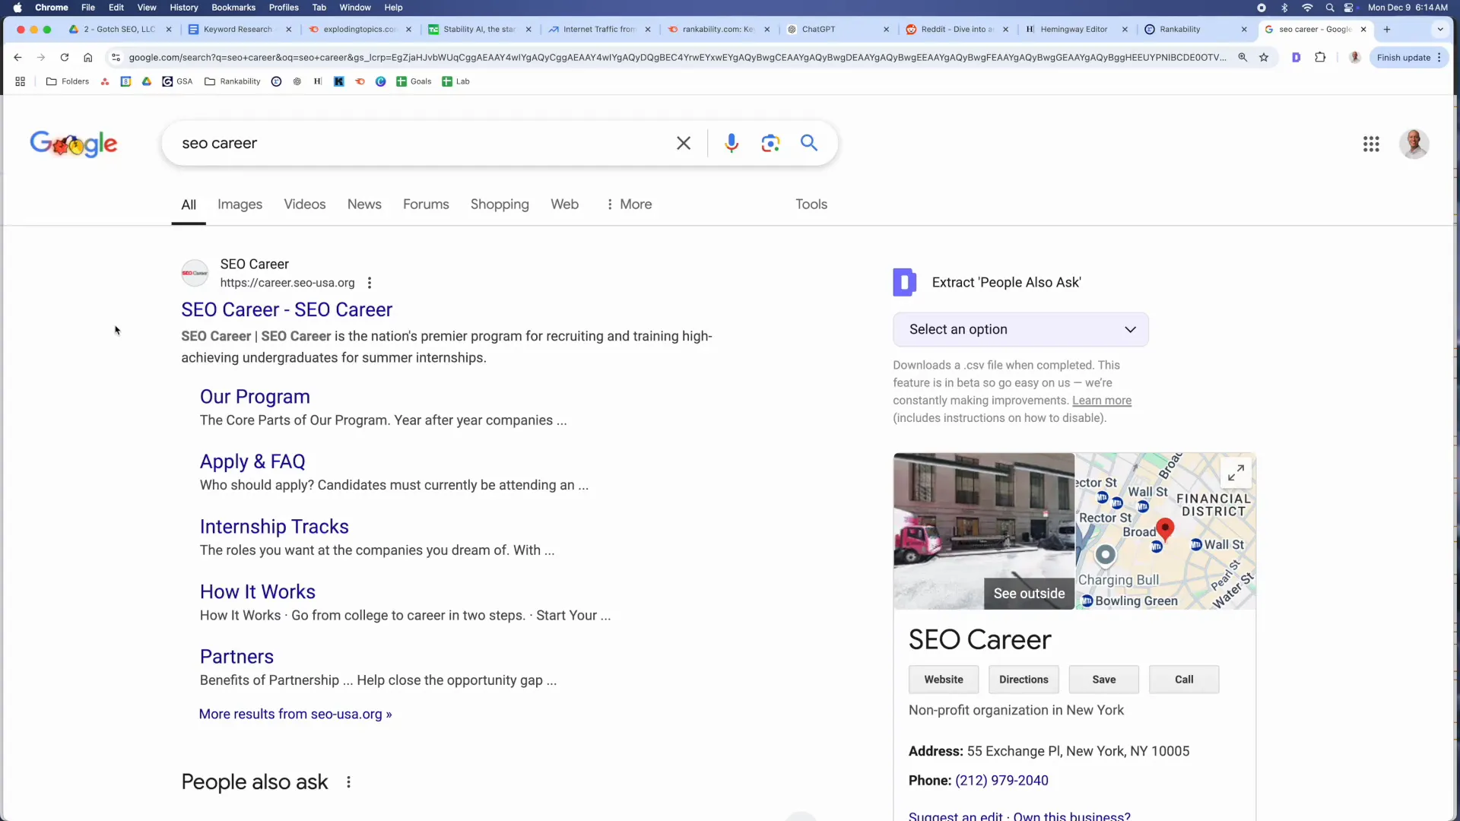Viewport: 1460px width, 821px height.
Task: Reload the page using refresh icon
Action: pyautogui.click(x=65, y=58)
